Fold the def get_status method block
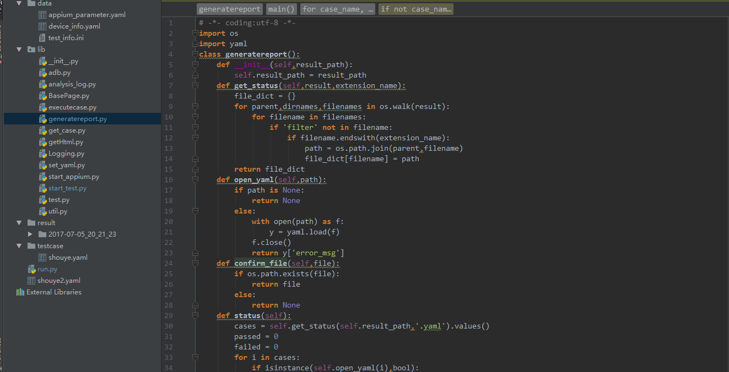 click(195, 86)
